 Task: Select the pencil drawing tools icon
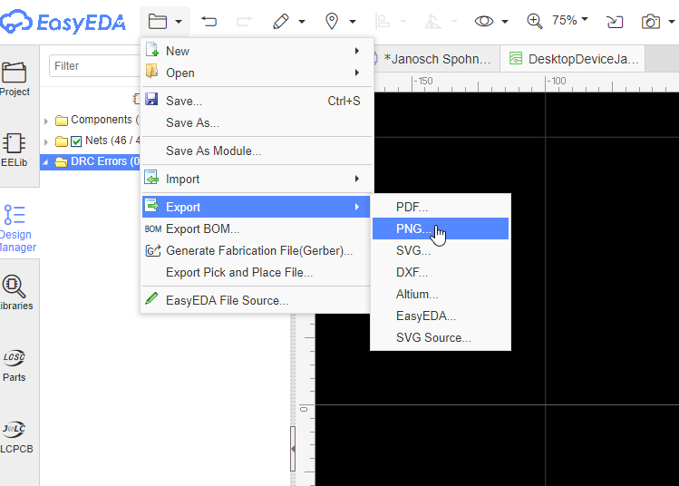coord(281,21)
